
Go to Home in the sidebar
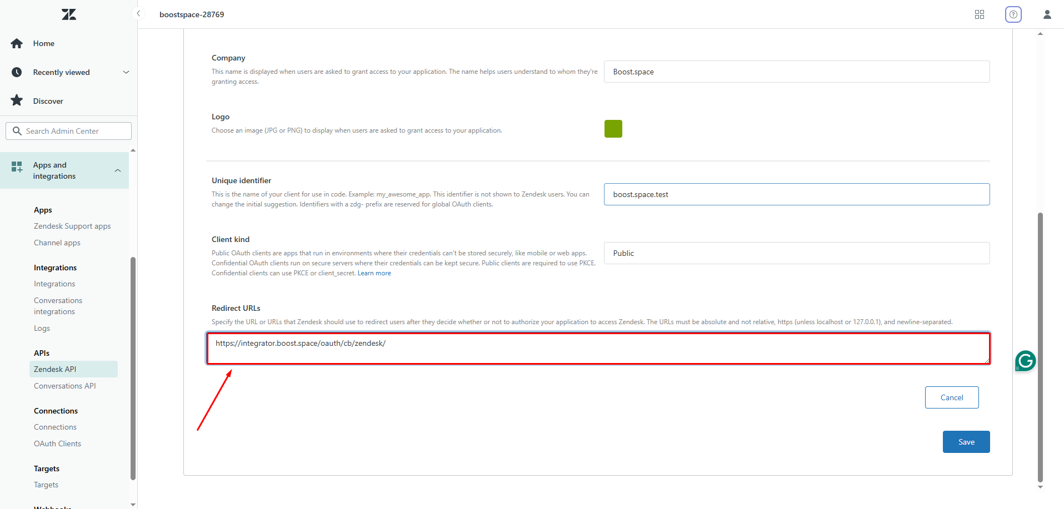(44, 43)
